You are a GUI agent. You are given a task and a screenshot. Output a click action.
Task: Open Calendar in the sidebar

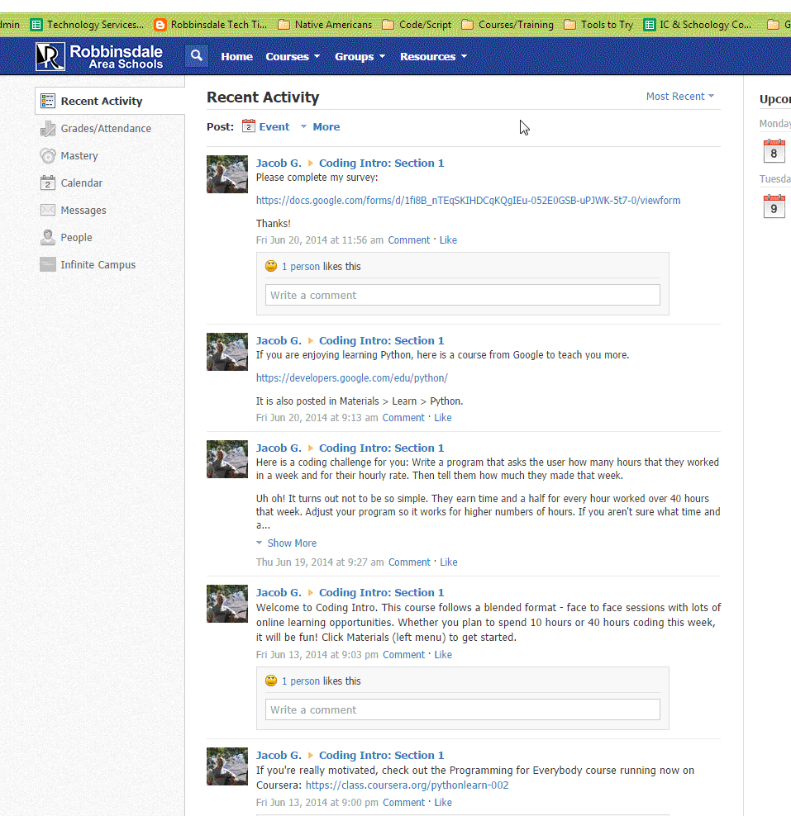coord(71,183)
